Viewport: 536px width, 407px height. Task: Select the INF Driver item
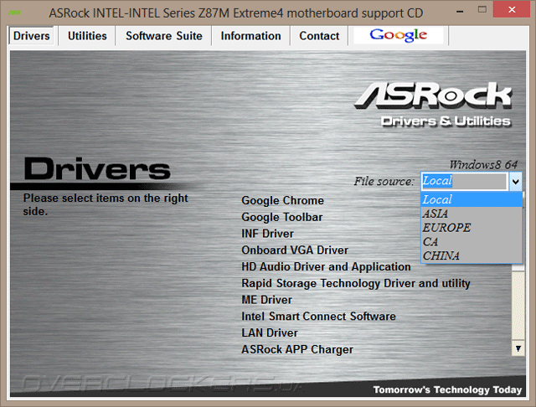pyautogui.click(x=267, y=234)
